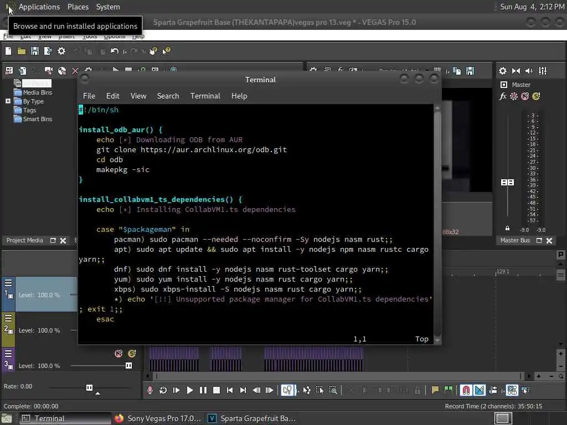Save the VEGAS project with floppy icon

tap(35, 51)
